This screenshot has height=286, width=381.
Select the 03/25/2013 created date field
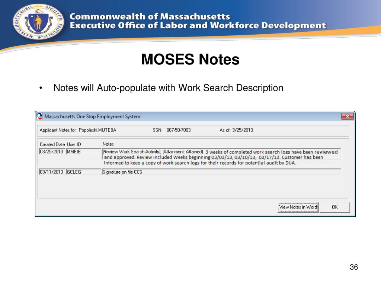[51, 152]
